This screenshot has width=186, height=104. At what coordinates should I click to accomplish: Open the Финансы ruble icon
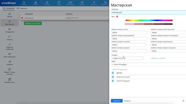(x=94, y=3)
